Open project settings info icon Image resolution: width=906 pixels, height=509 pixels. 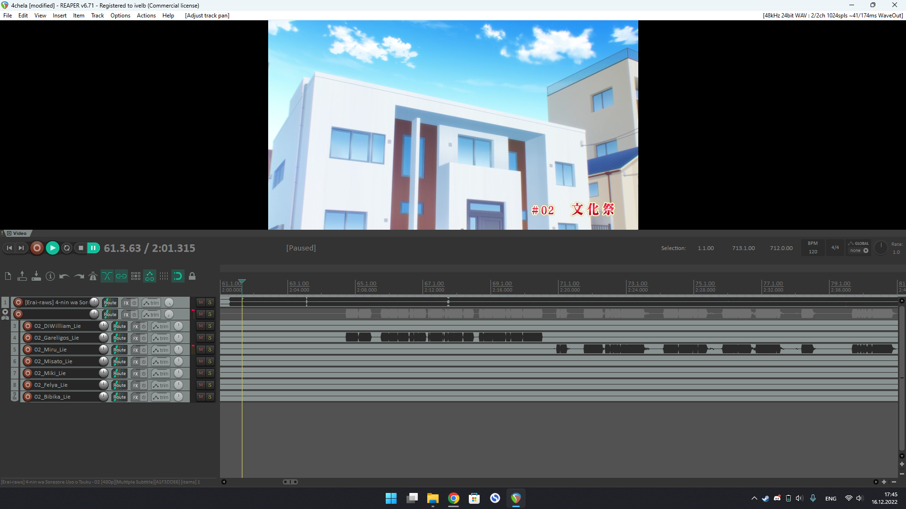click(x=50, y=276)
